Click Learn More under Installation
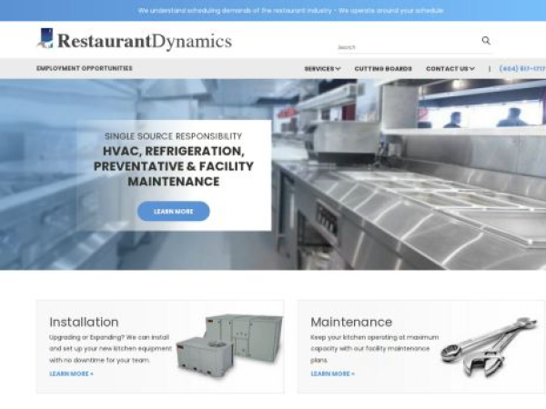 click(x=71, y=374)
